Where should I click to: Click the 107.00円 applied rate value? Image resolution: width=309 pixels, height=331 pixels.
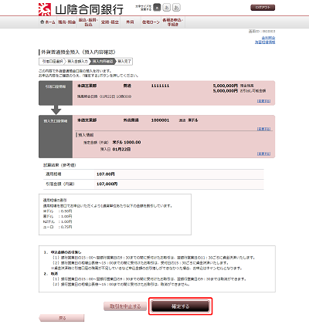click(106, 174)
